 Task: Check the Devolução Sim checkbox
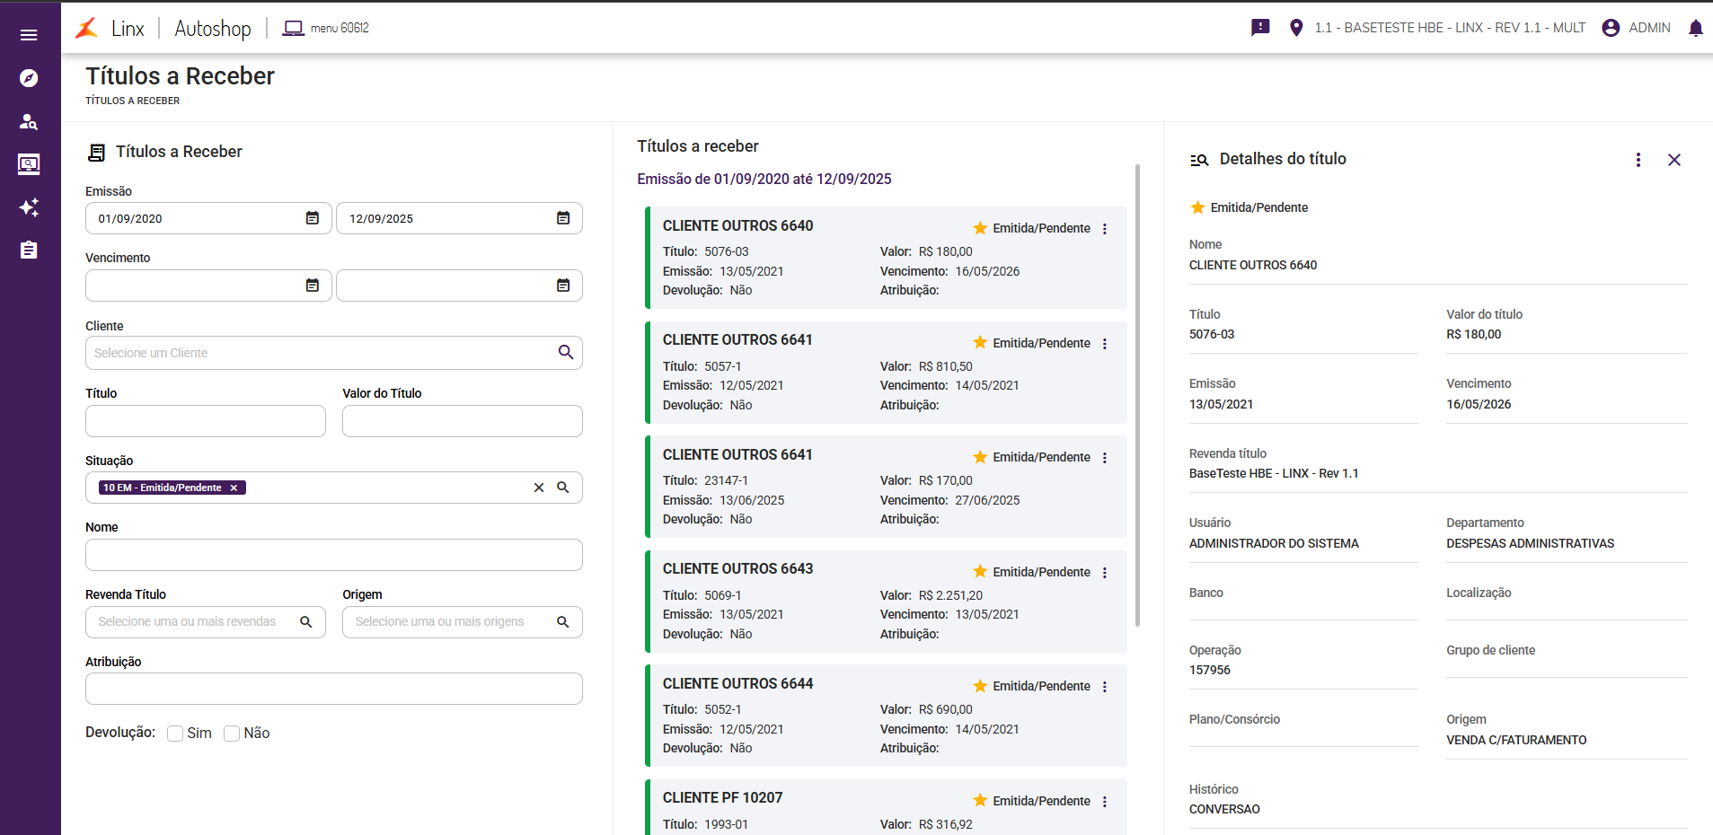click(x=175, y=734)
